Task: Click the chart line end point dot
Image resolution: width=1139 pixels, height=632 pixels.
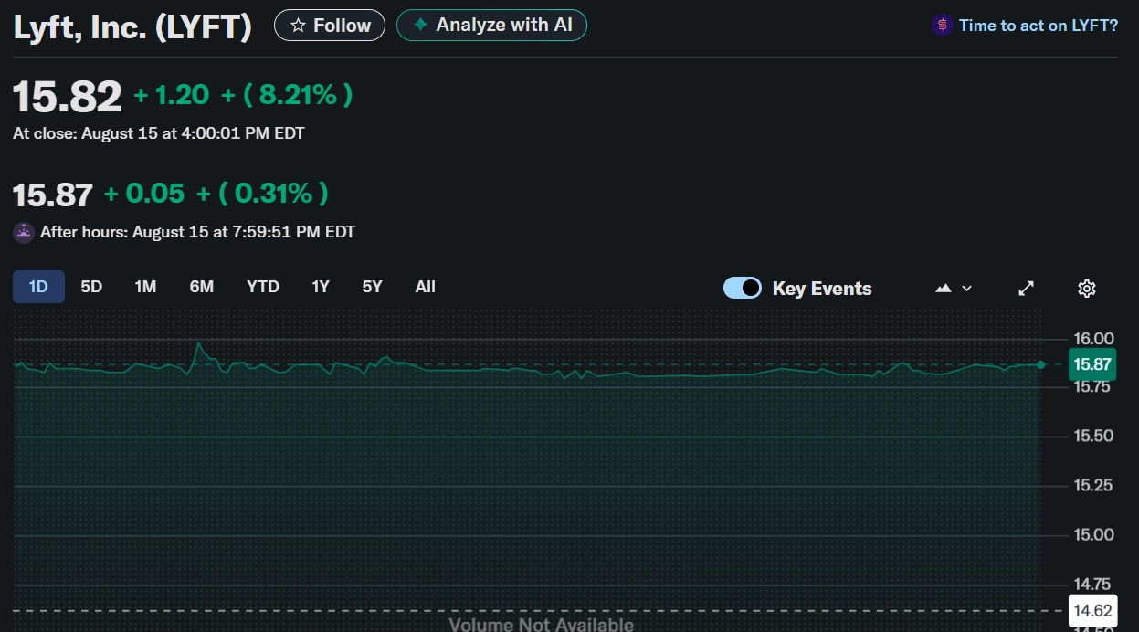Action: [x=1040, y=364]
